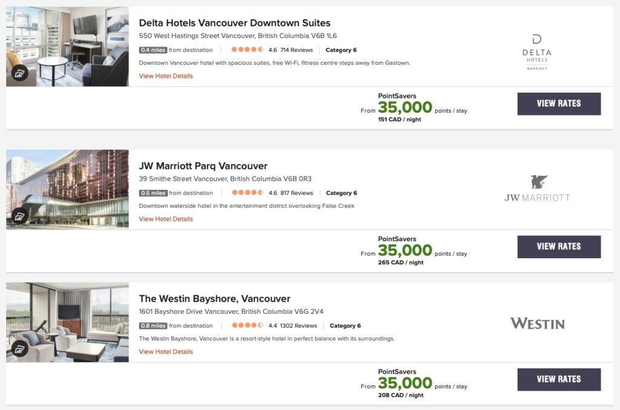The height and width of the screenshot is (410, 620).
Task: Open View Hotel Details for Westin Bayshore
Action: (166, 352)
